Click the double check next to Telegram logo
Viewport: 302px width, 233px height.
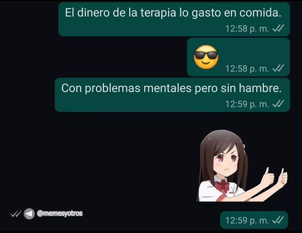[16, 214]
